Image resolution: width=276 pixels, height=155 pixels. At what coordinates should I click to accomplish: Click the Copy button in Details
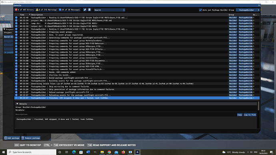tap(240, 115)
